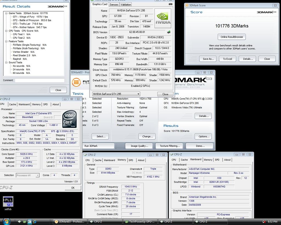Open the NVIDIA GeForce GTX 295 GPU dropdown
The height and width of the screenshot is (225, 281).
click(x=116, y=94)
